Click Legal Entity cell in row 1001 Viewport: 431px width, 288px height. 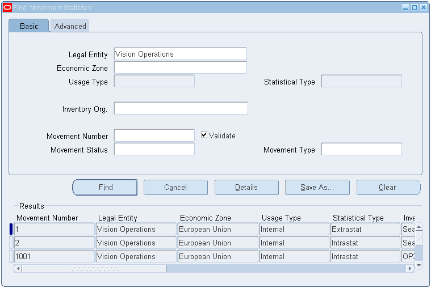click(136, 256)
